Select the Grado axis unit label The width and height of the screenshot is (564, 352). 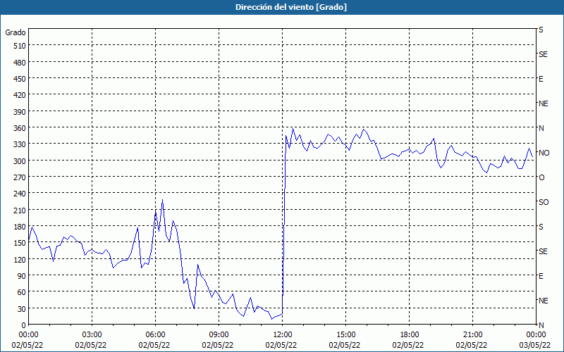click(16, 32)
